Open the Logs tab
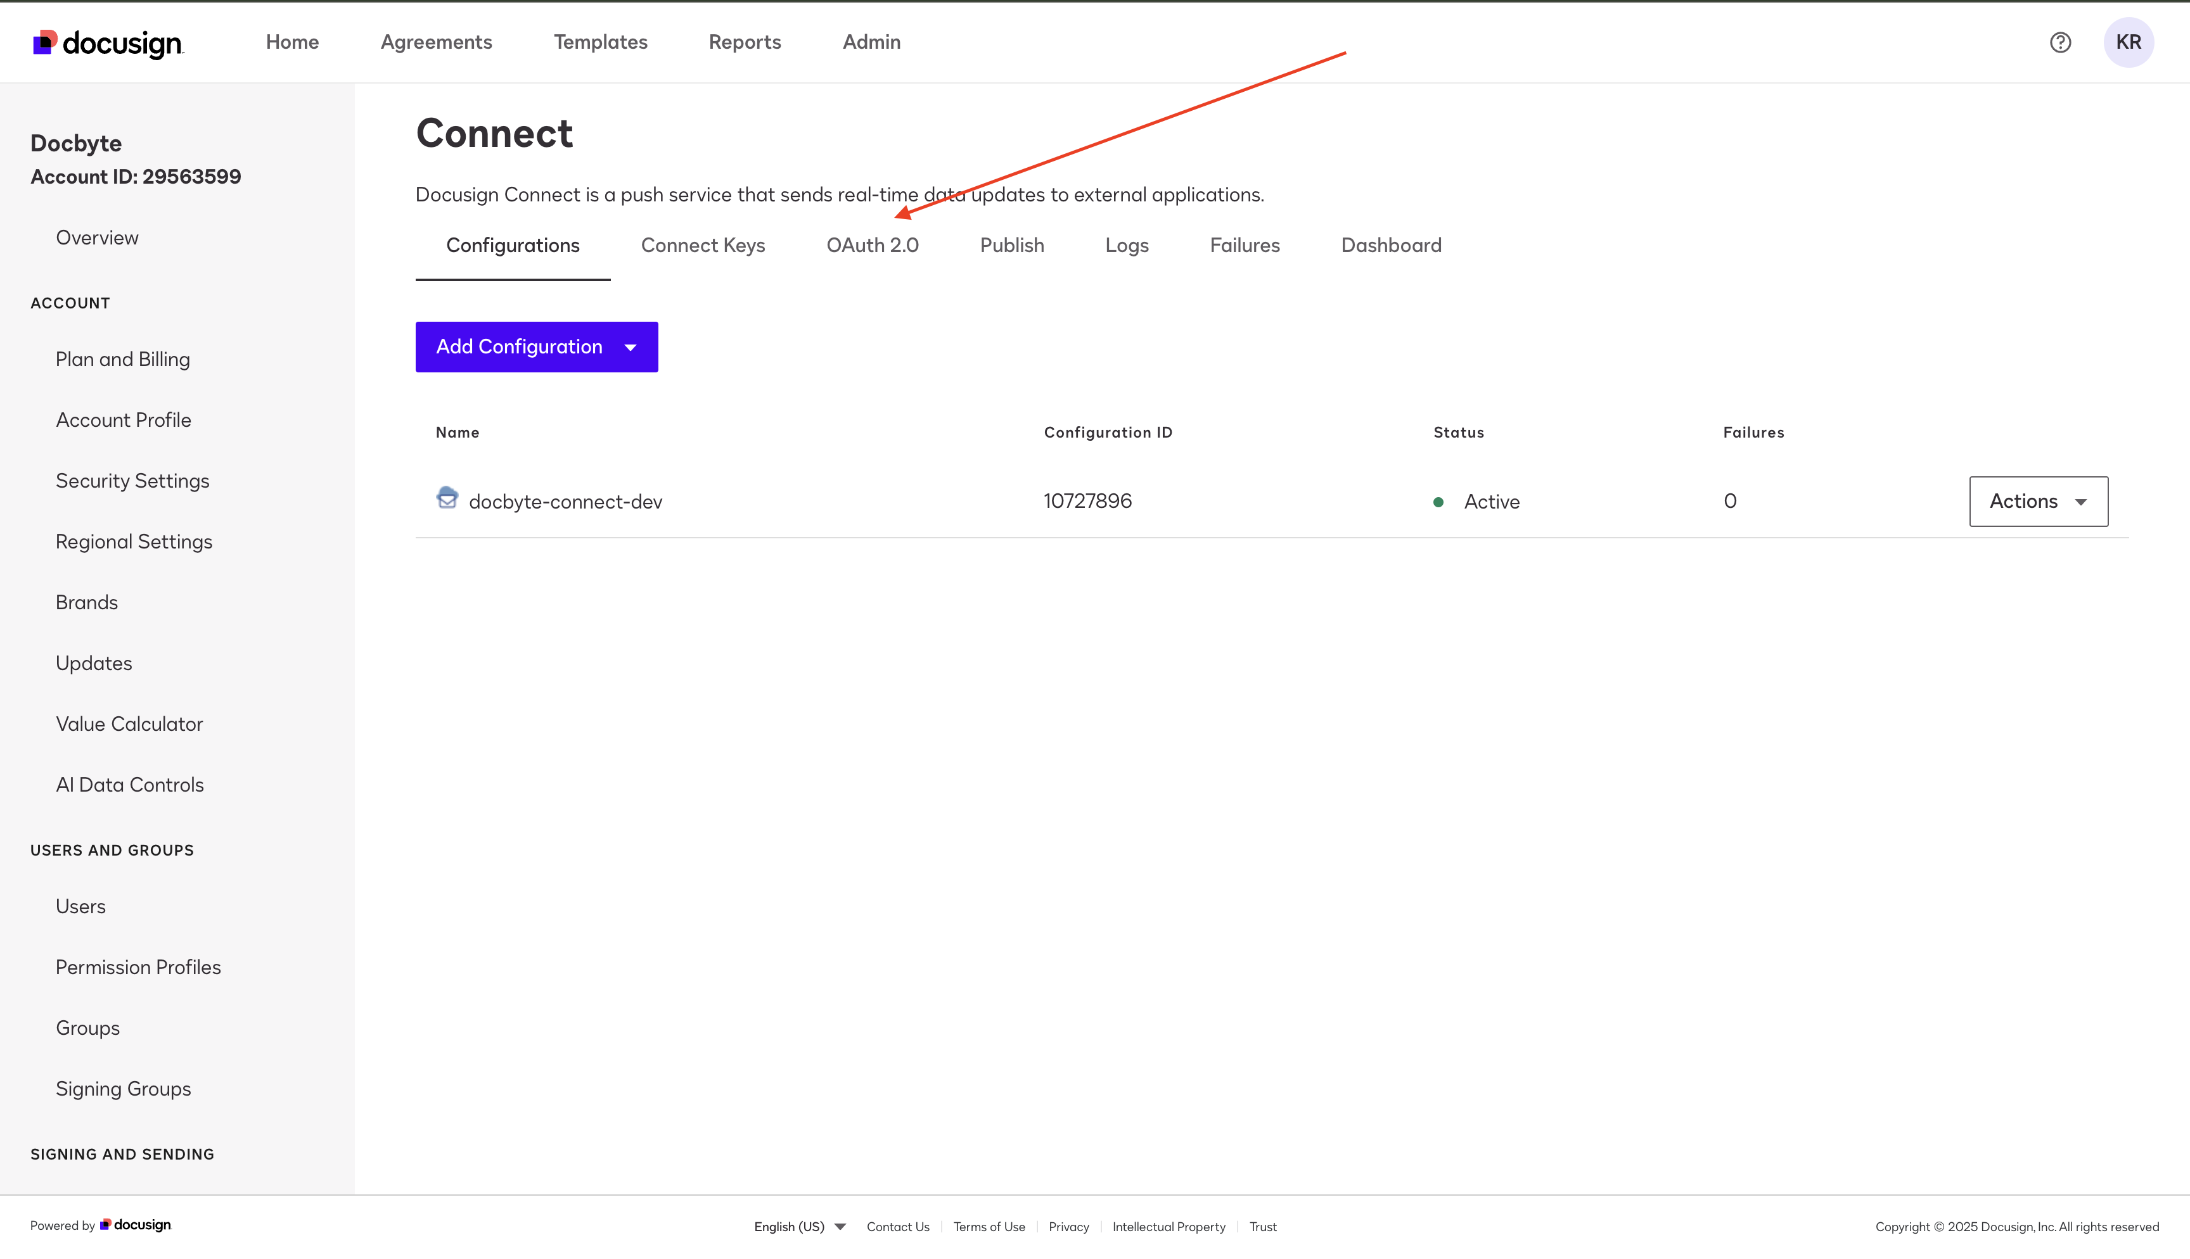The height and width of the screenshot is (1259, 2190). [1126, 244]
